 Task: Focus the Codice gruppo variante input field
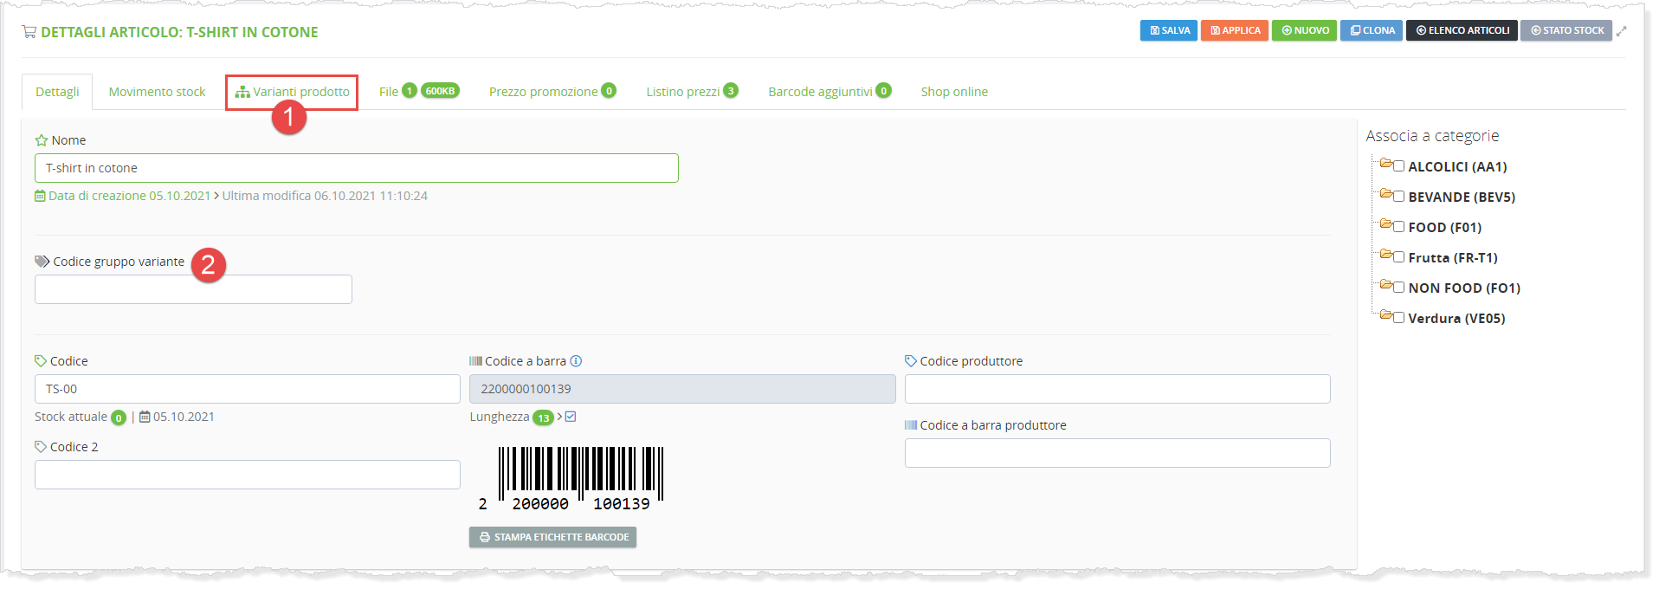tap(193, 289)
